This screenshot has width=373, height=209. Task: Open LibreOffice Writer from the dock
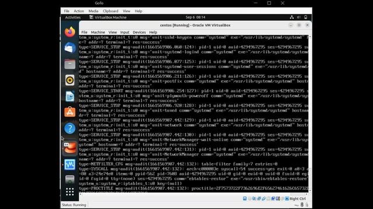tap(70, 96)
